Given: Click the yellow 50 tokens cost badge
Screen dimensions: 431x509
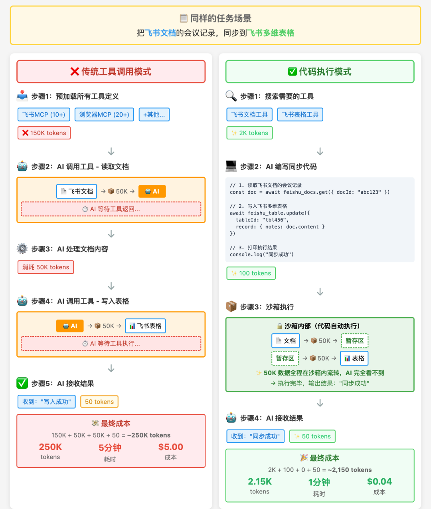Looking at the screenshot, I should point(99,401).
